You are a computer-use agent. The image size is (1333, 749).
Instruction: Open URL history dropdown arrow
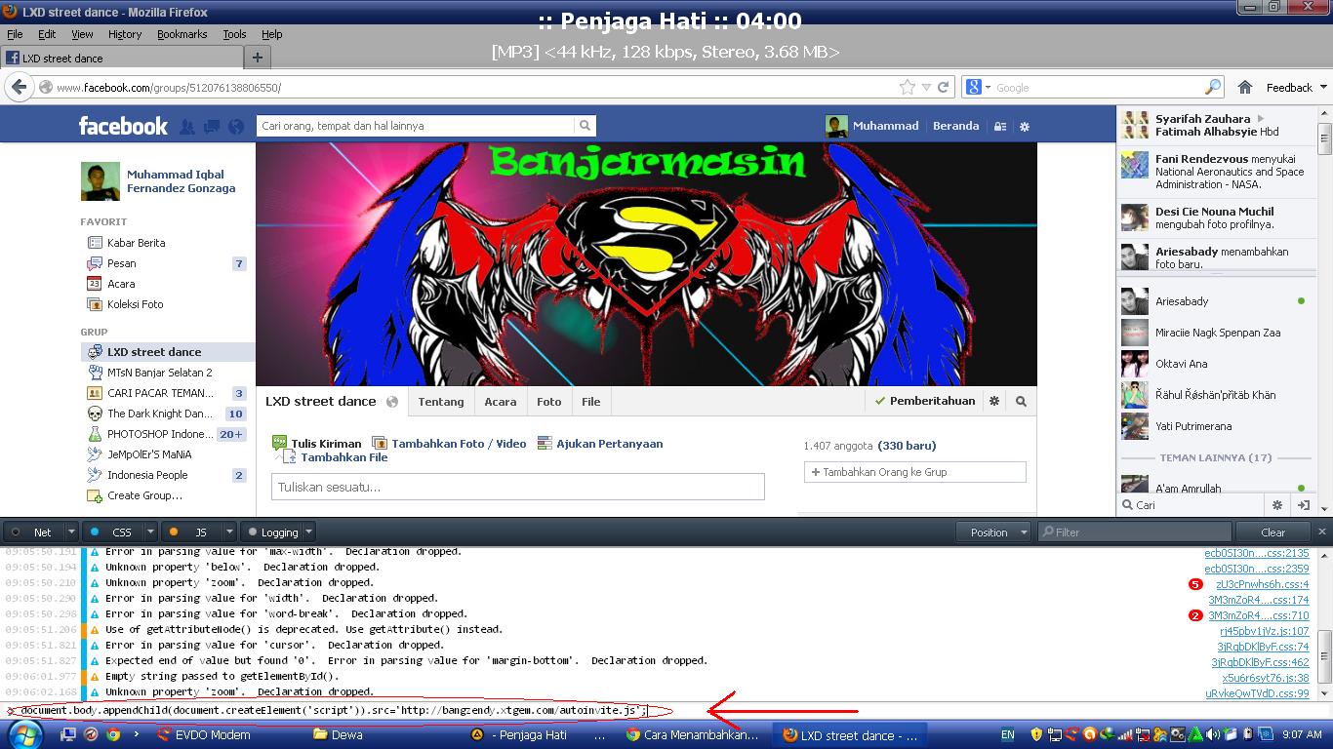pyautogui.click(x=926, y=87)
